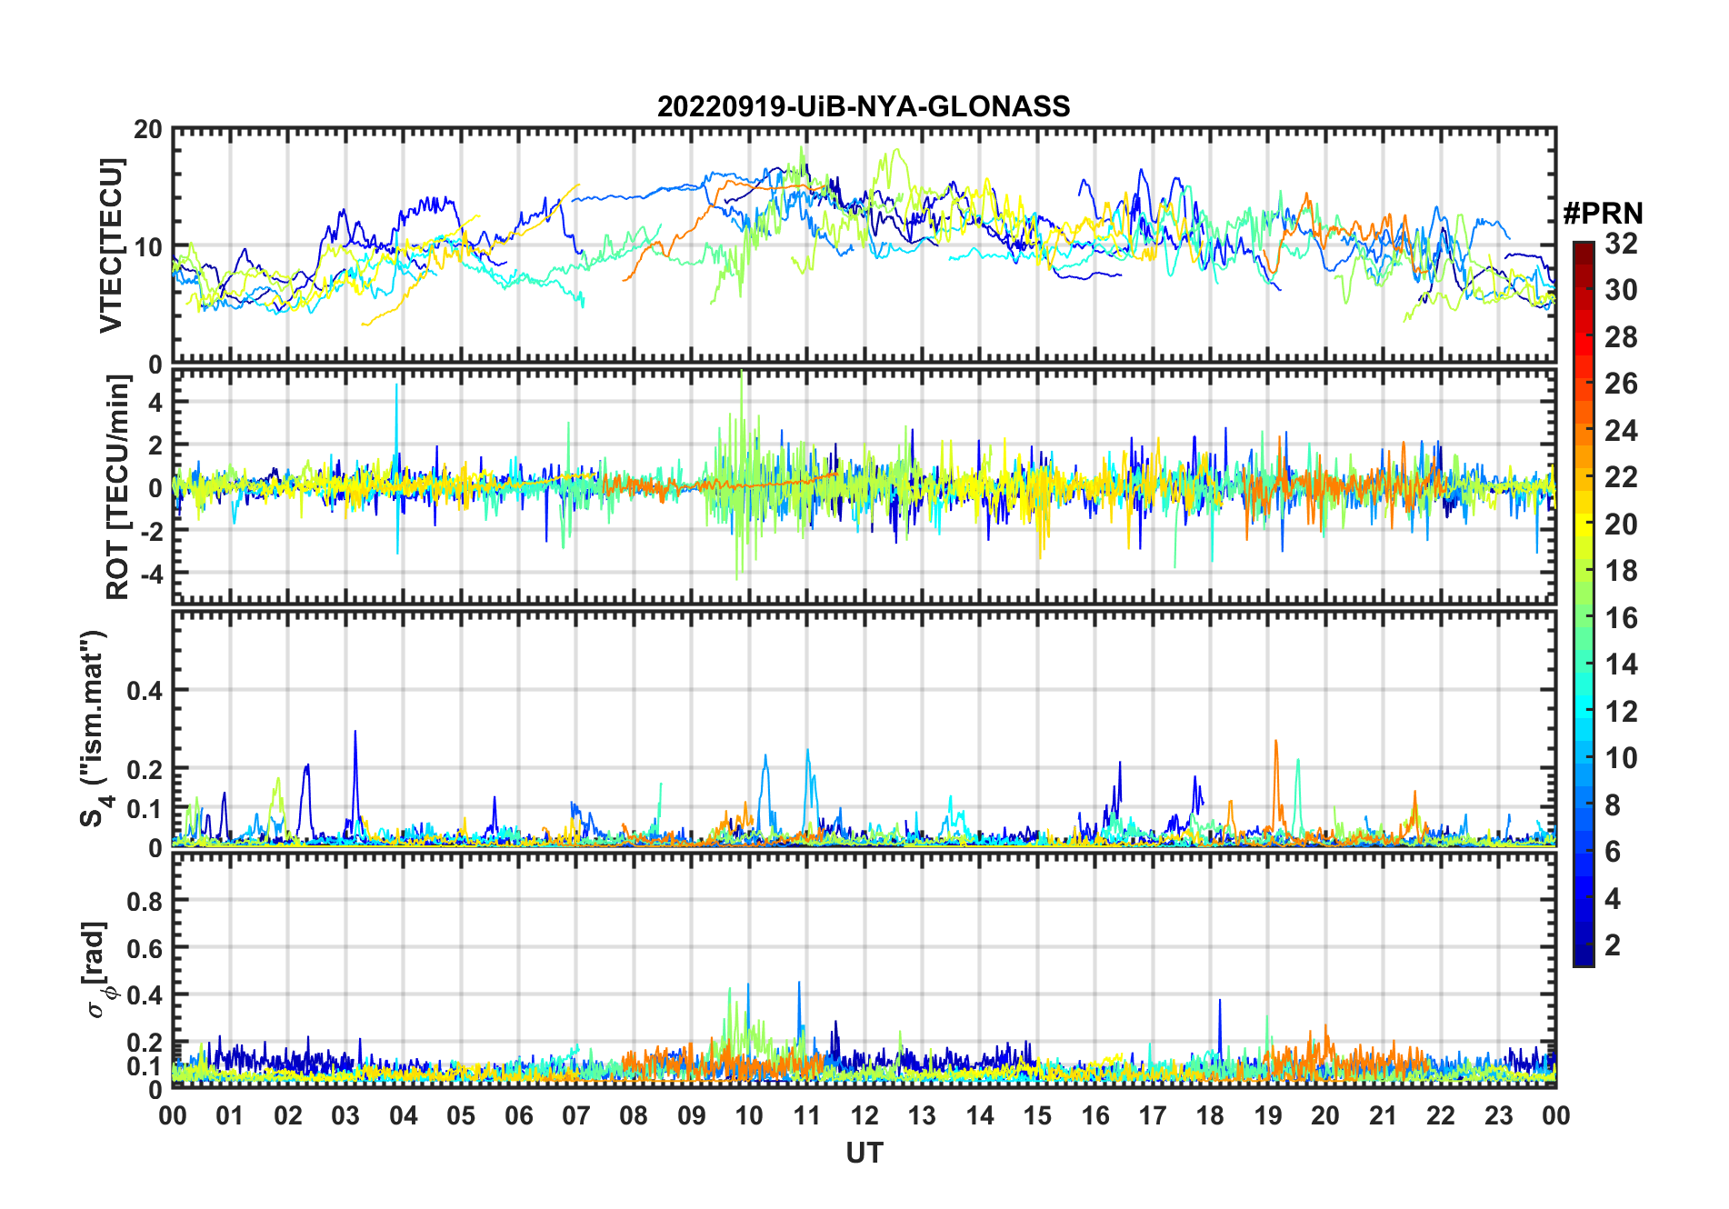This screenshot has width=1729, height=1209.
Task: Click colorbar tick label 6
Action: click(1613, 852)
